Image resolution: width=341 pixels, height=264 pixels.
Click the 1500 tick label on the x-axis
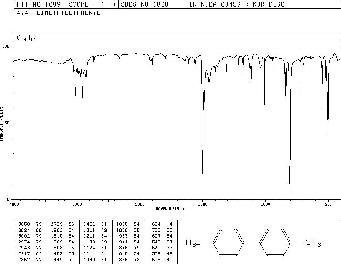[203, 204]
